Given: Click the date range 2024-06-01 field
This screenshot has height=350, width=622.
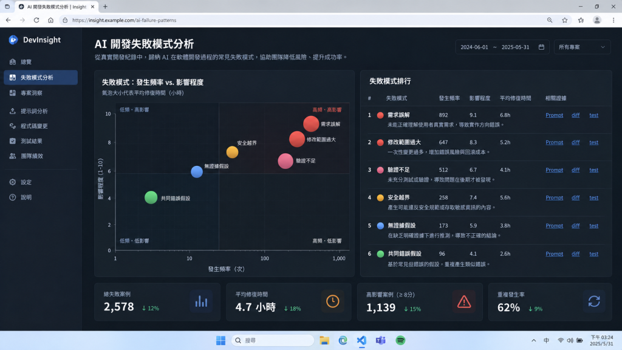Looking at the screenshot, I should click(x=474, y=47).
